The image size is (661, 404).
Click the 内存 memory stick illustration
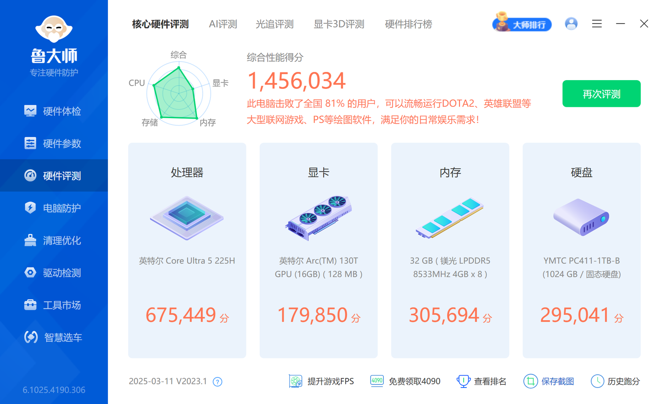pyautogui.click(x=450, y=218)
